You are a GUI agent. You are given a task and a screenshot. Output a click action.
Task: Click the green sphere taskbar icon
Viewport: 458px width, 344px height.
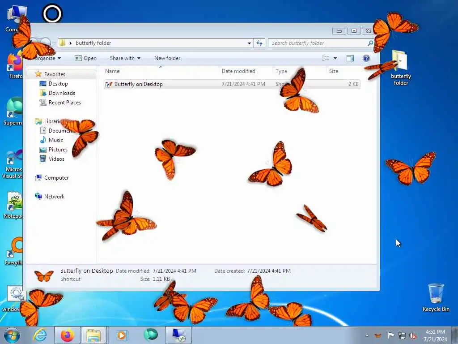[151, 335]
